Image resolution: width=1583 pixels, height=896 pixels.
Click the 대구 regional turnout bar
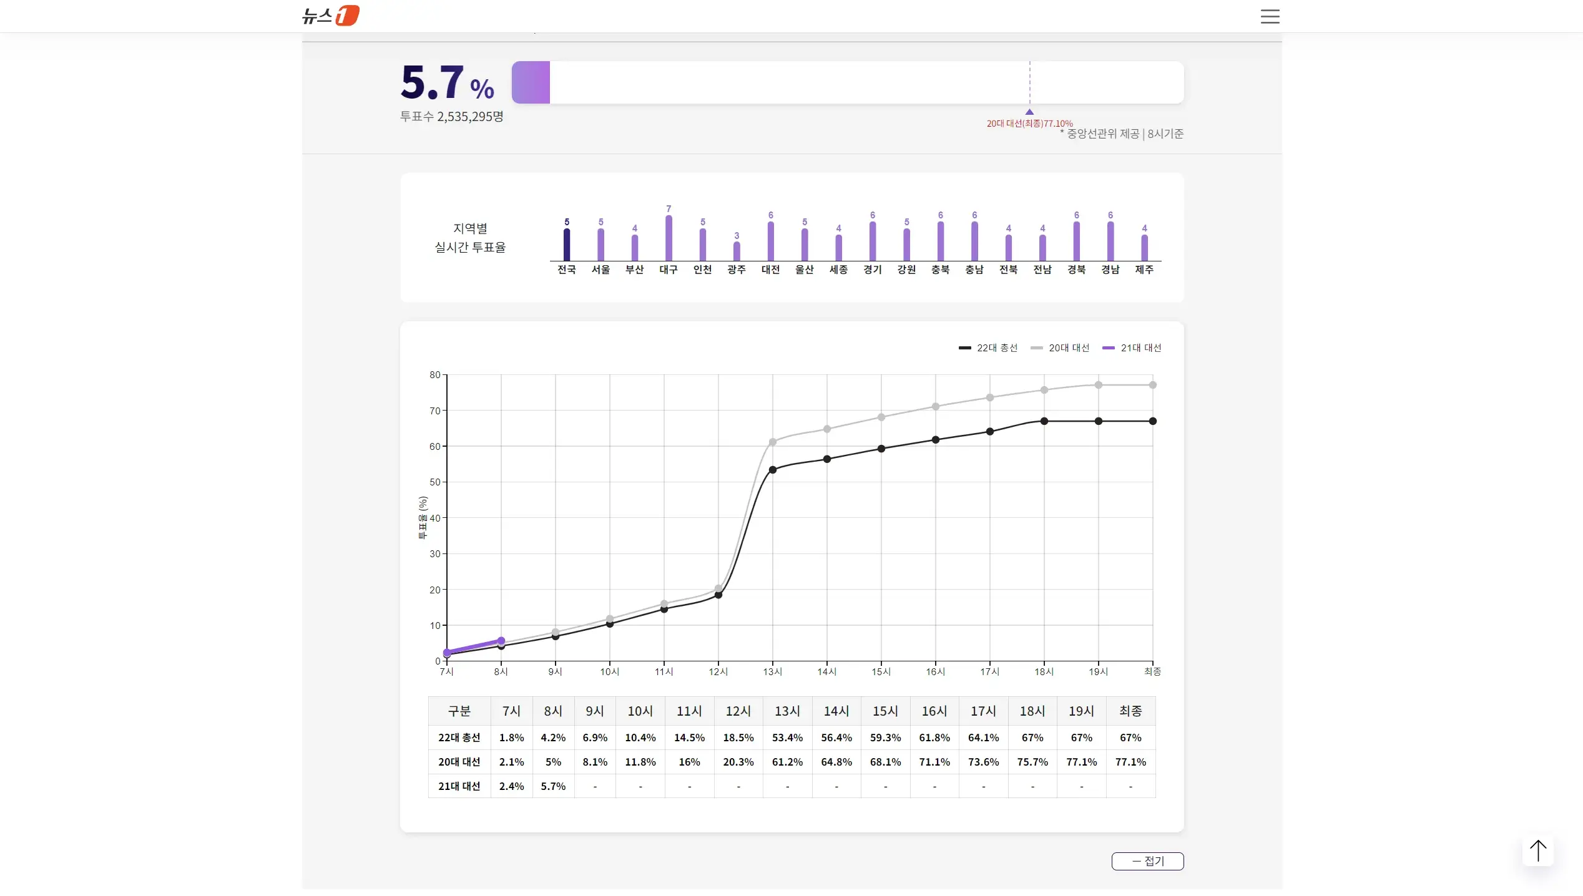tap(669, 238)
